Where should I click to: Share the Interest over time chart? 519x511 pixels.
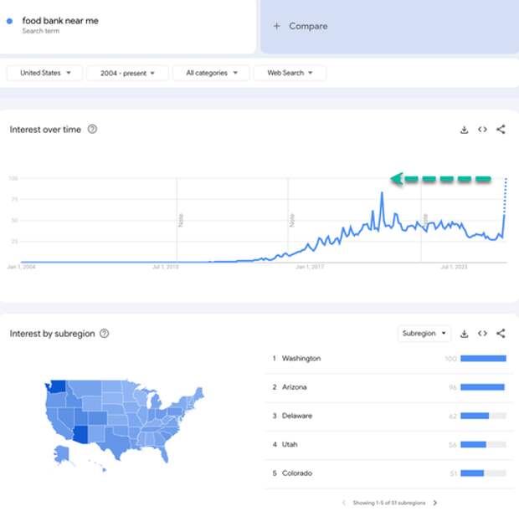coord(501,130)
